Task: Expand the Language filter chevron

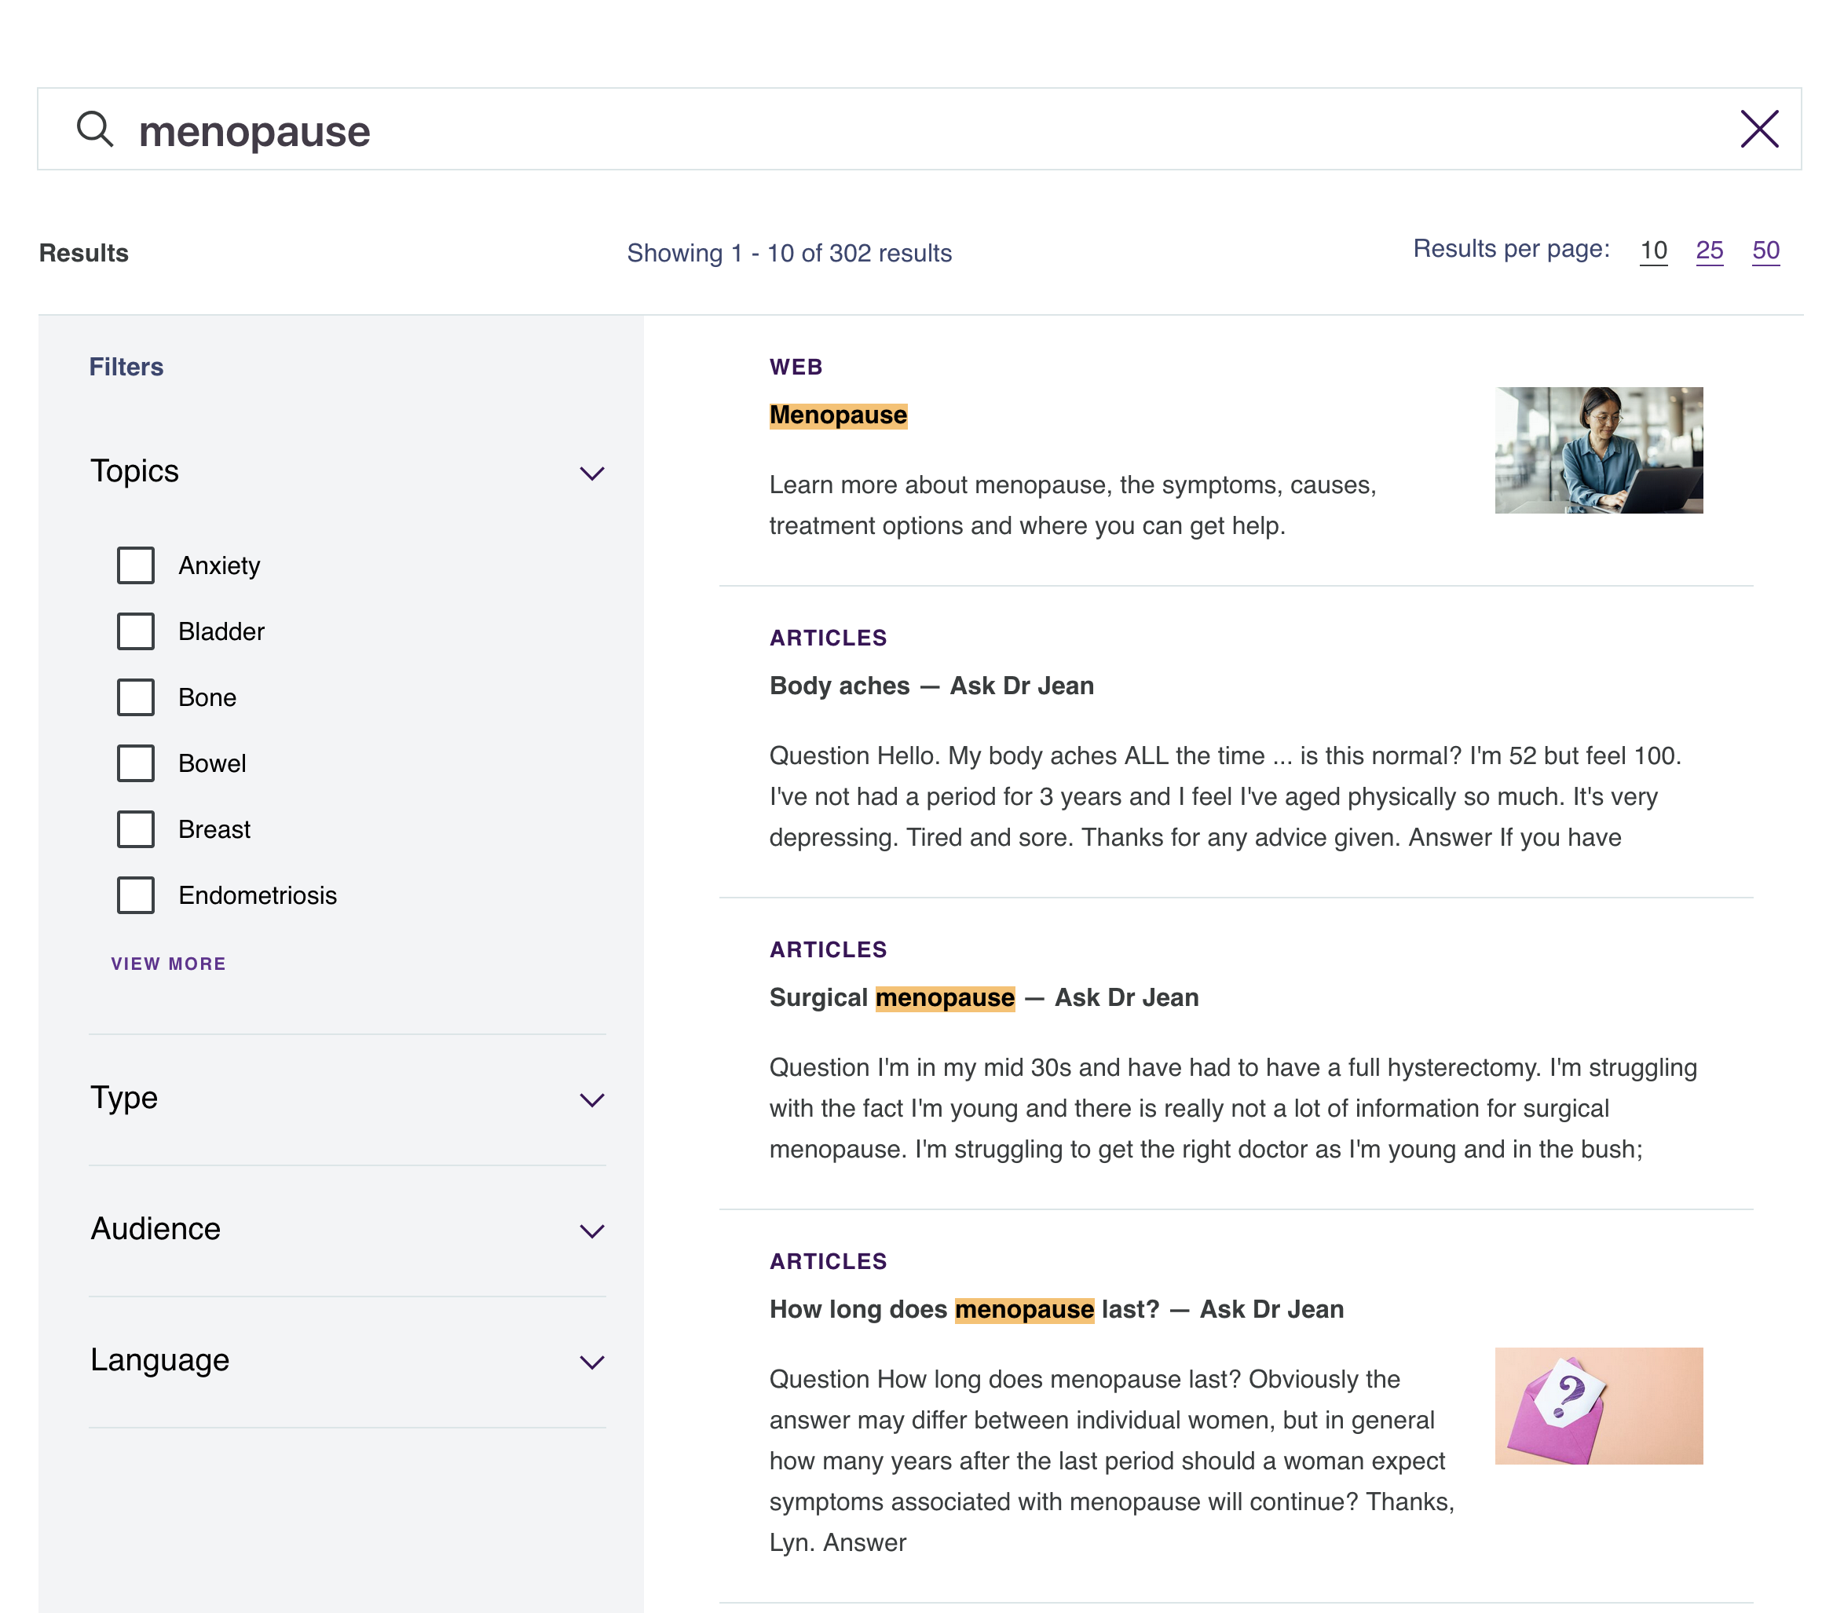Action: point(592,1362)
